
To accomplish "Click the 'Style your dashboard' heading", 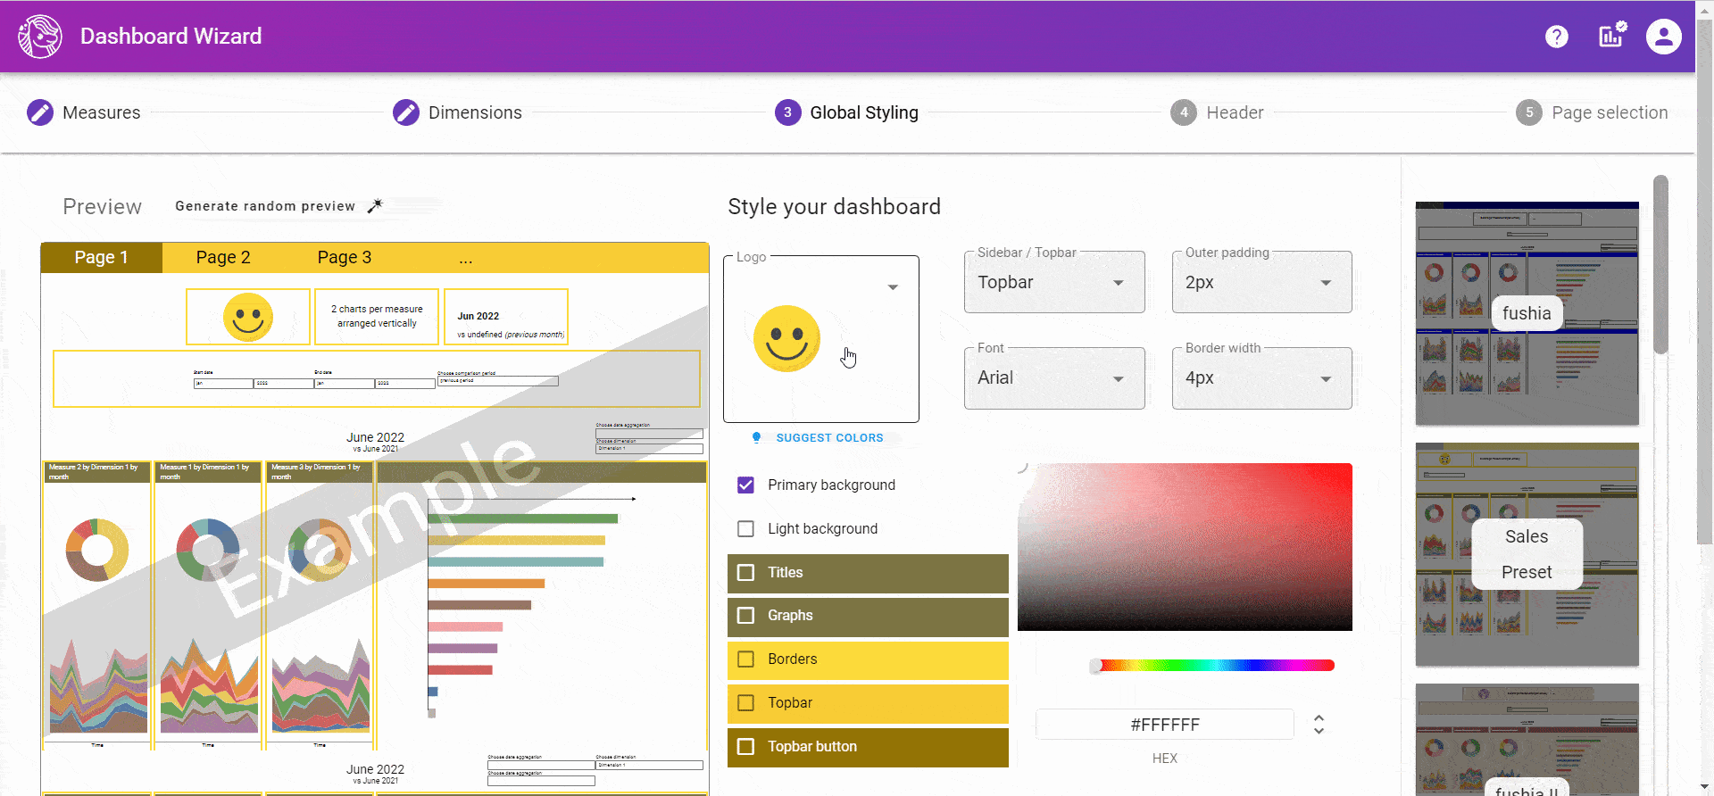I will (835, 206).
